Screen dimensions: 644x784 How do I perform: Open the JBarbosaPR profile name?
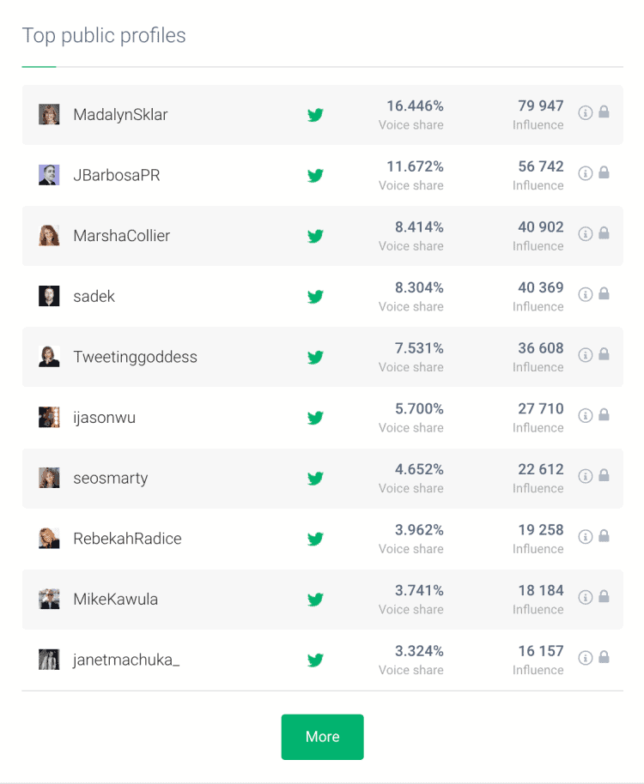(117, 175)
